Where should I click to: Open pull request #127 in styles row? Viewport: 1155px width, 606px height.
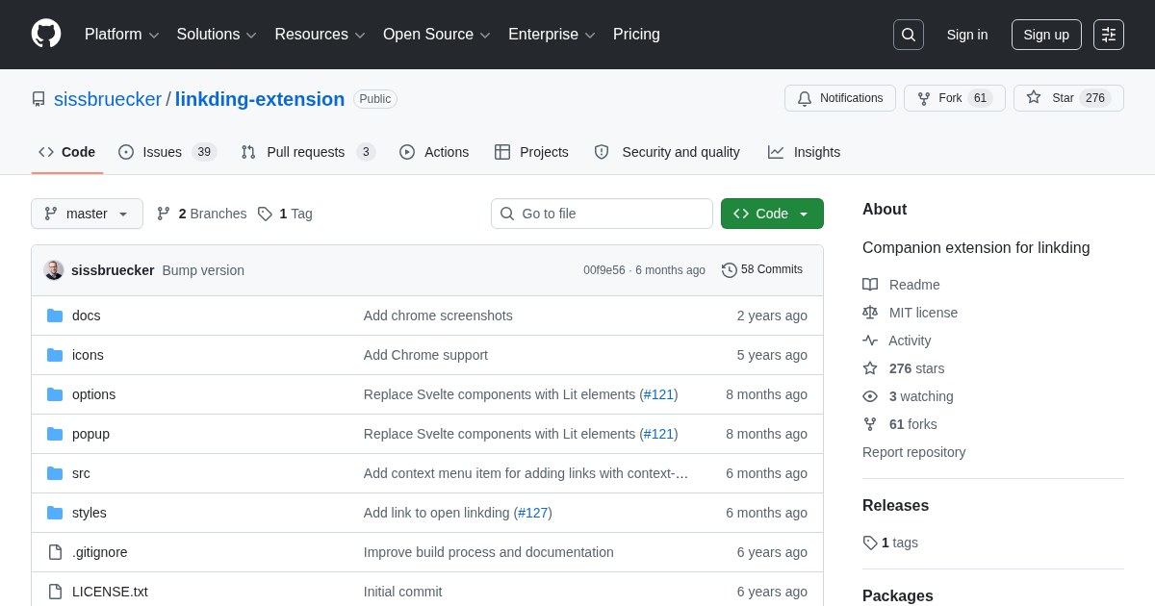point(533,513)
